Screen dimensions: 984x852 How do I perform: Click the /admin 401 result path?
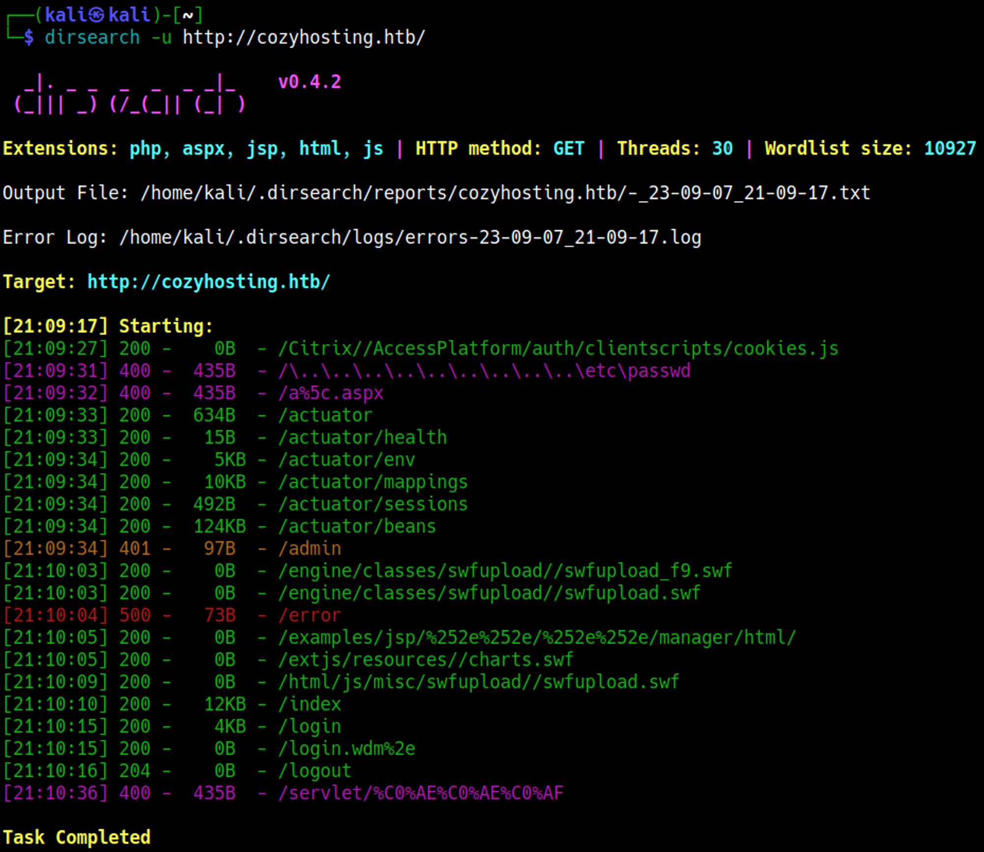click(x=309, y=548)
